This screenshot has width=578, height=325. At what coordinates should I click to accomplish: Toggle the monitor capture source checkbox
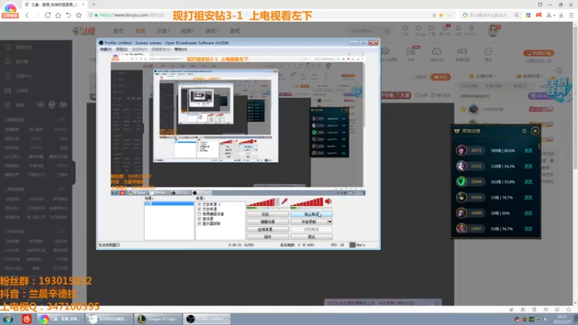(x=199, y=223)
